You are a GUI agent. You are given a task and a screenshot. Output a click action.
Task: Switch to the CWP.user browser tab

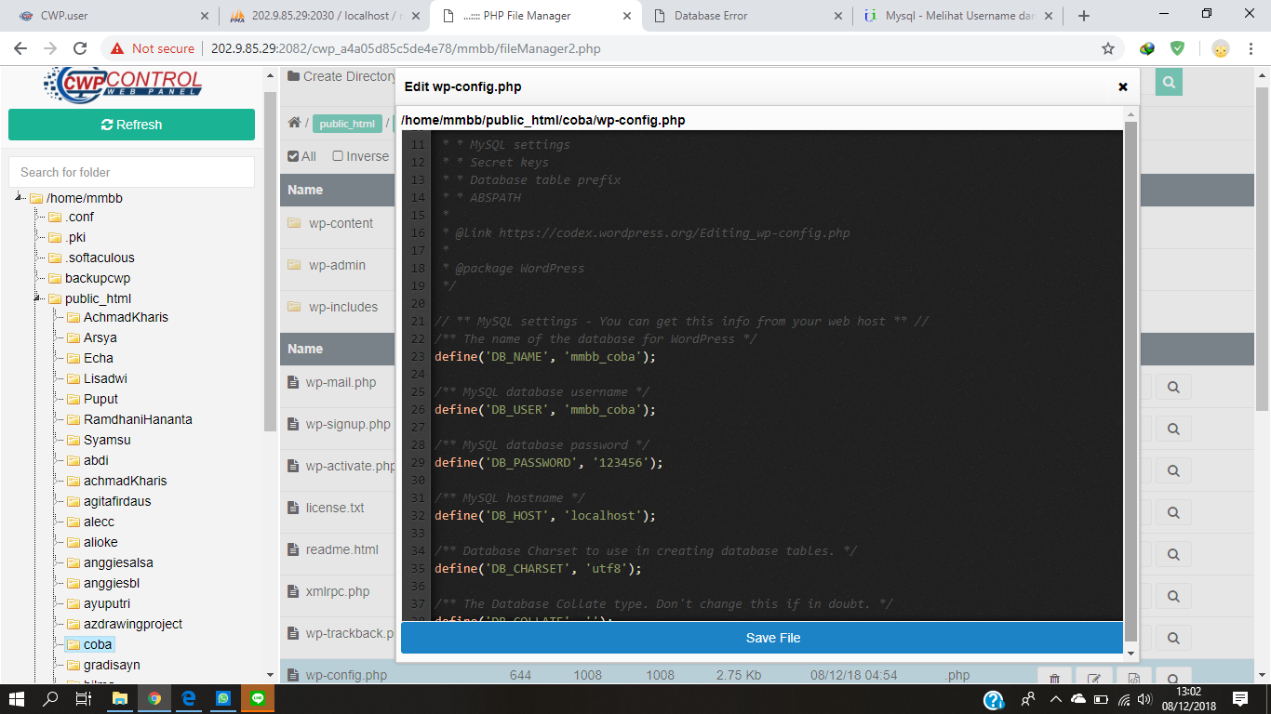[x=112, y=16]
